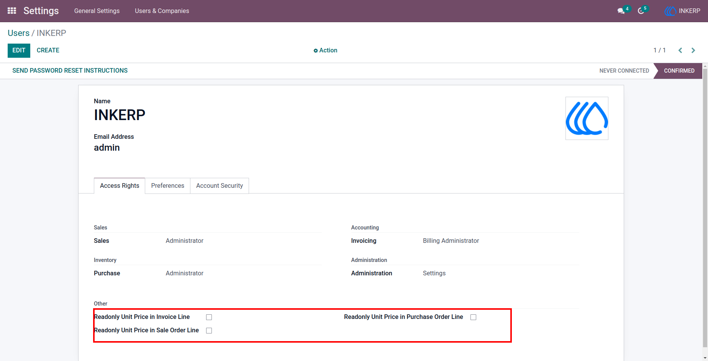Image resolution: width=708 pixels, height=361 pixels.
Task: Open the conversations messages icon
Action: point(621,11)
